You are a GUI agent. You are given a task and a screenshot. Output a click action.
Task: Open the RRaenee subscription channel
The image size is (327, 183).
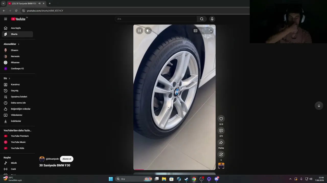coord(17,63)
